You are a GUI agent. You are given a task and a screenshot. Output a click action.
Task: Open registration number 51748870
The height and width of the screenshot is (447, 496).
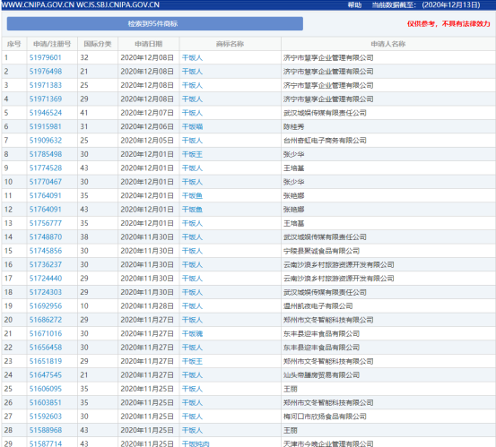tap(46, 236)
